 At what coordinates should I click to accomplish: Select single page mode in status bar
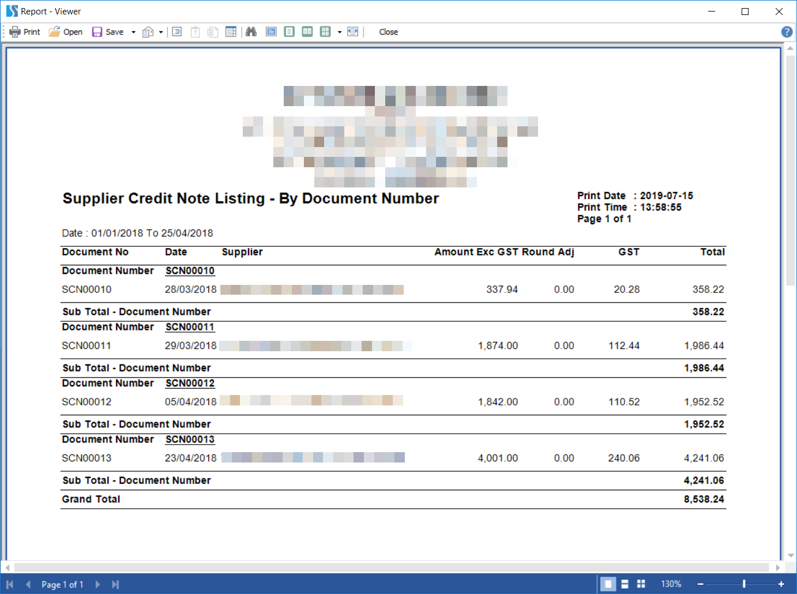[x=608, y=584]
